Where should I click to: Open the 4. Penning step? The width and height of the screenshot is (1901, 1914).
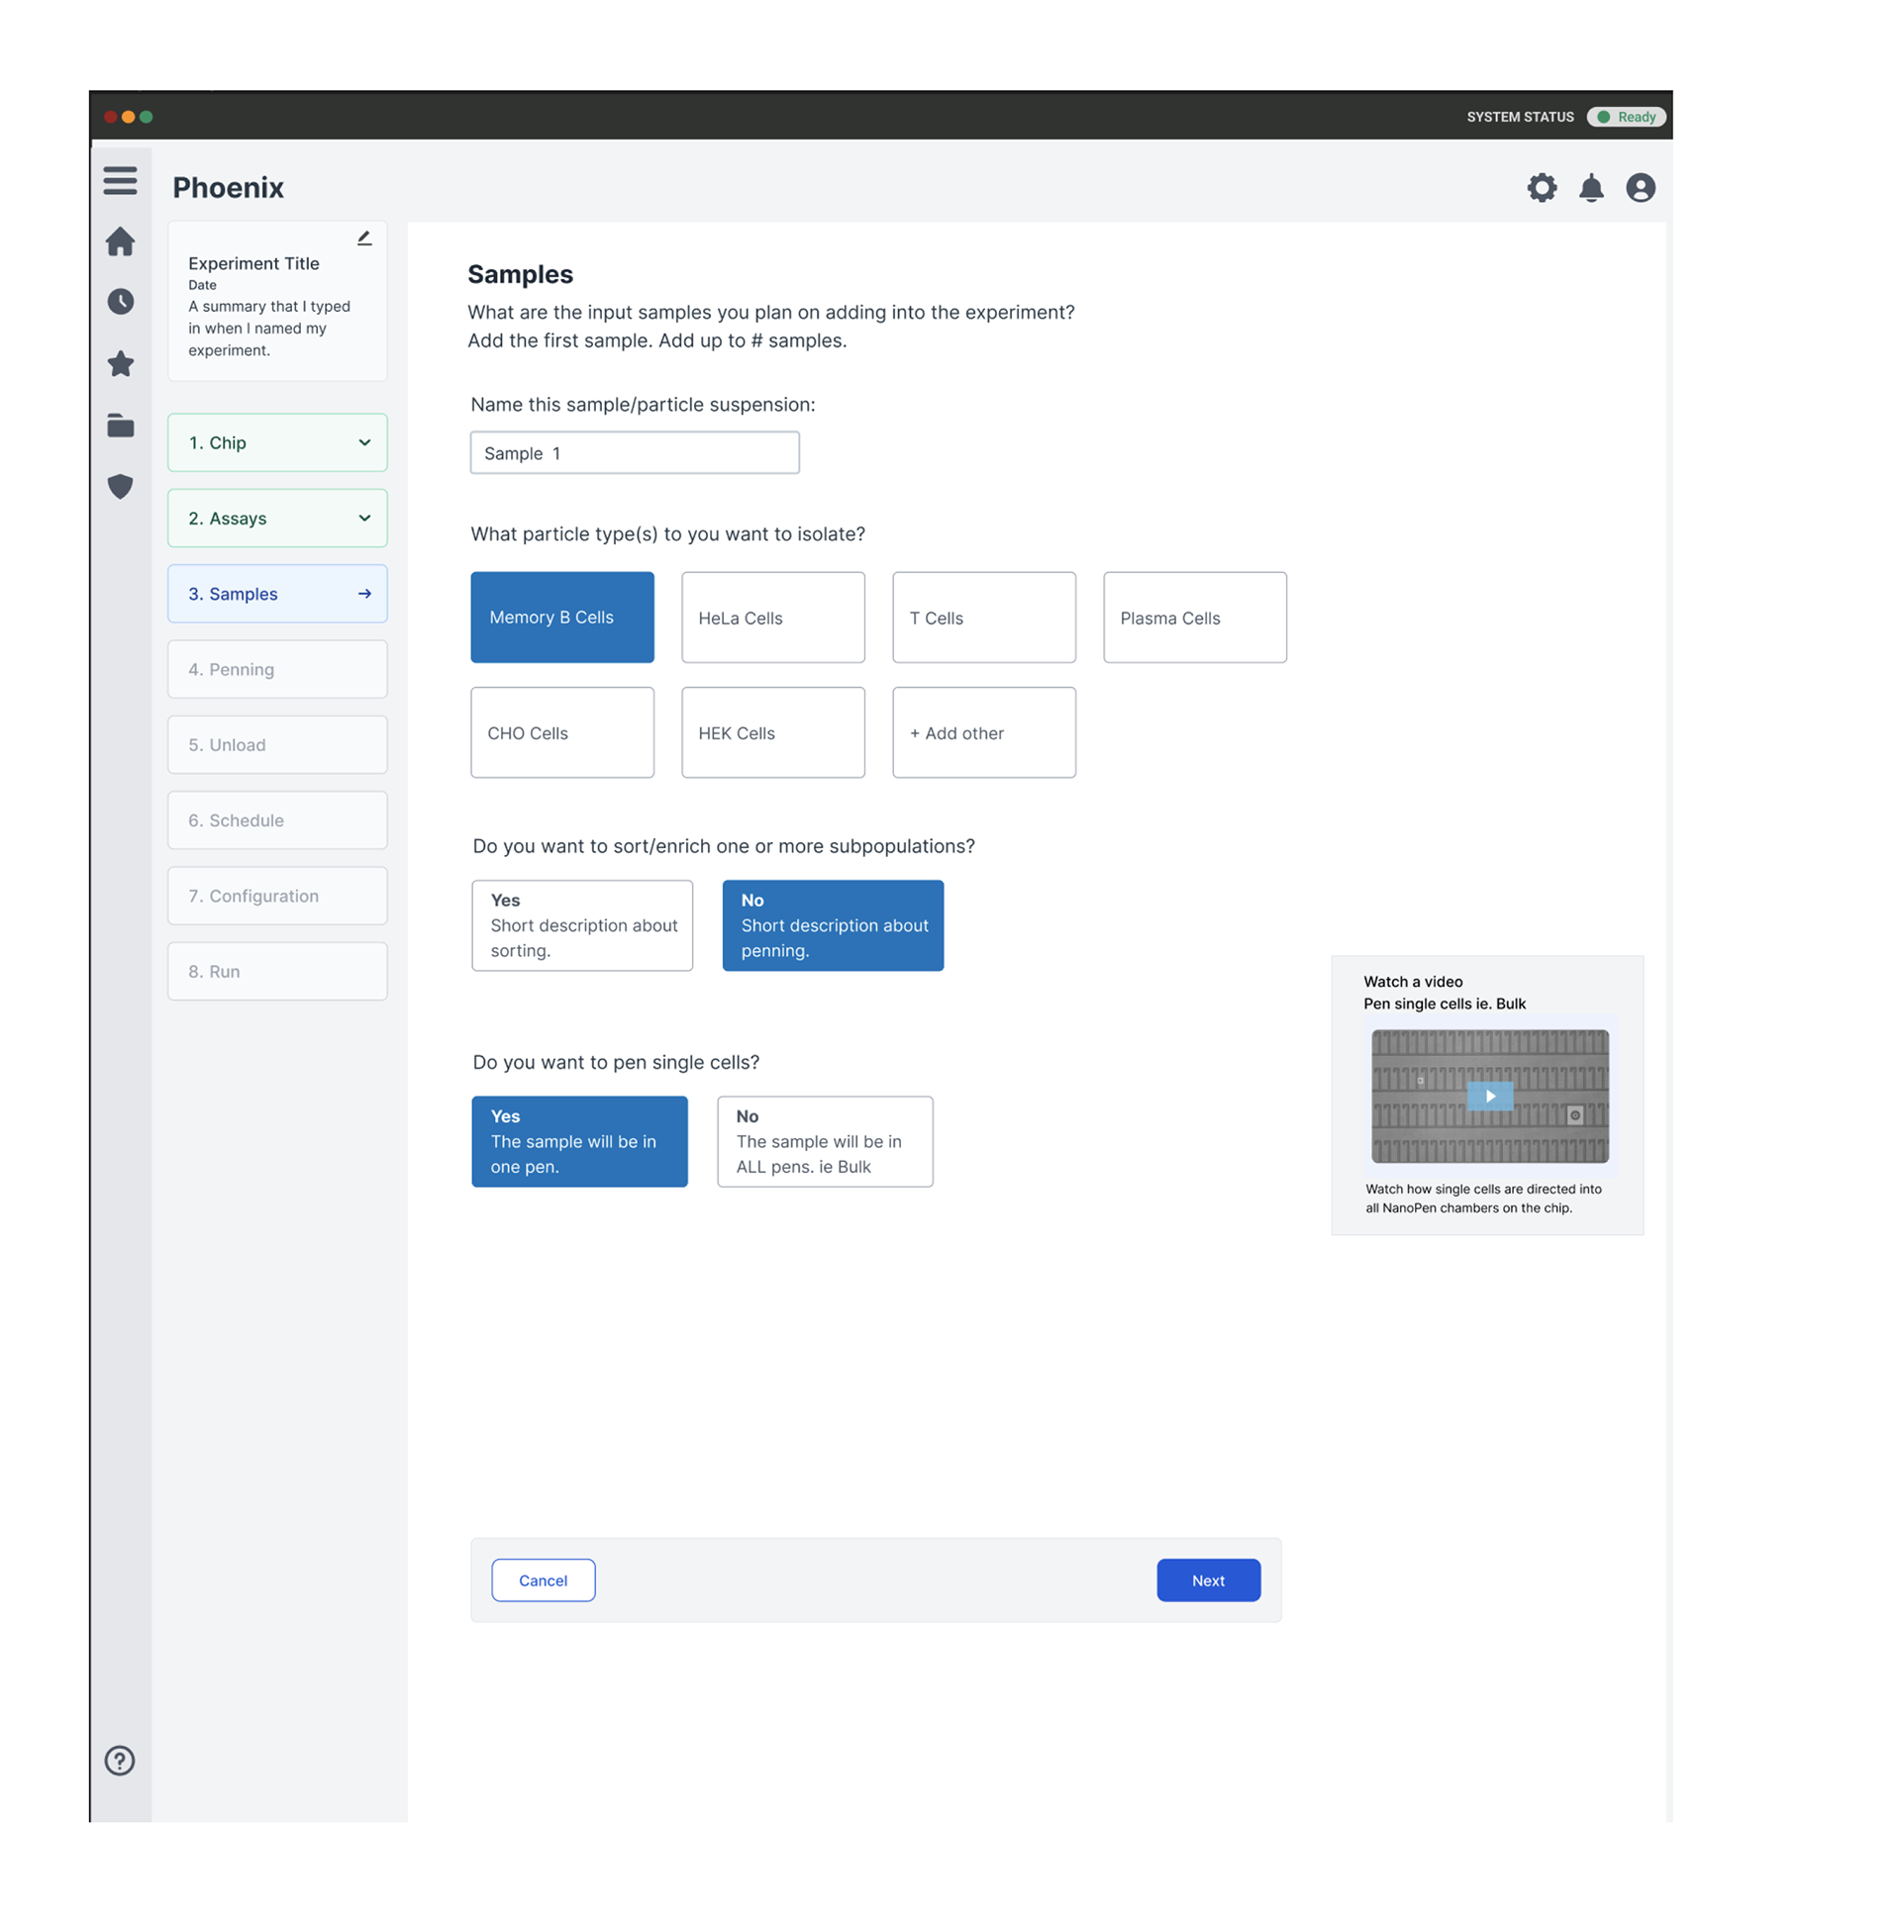pos(276,670)
